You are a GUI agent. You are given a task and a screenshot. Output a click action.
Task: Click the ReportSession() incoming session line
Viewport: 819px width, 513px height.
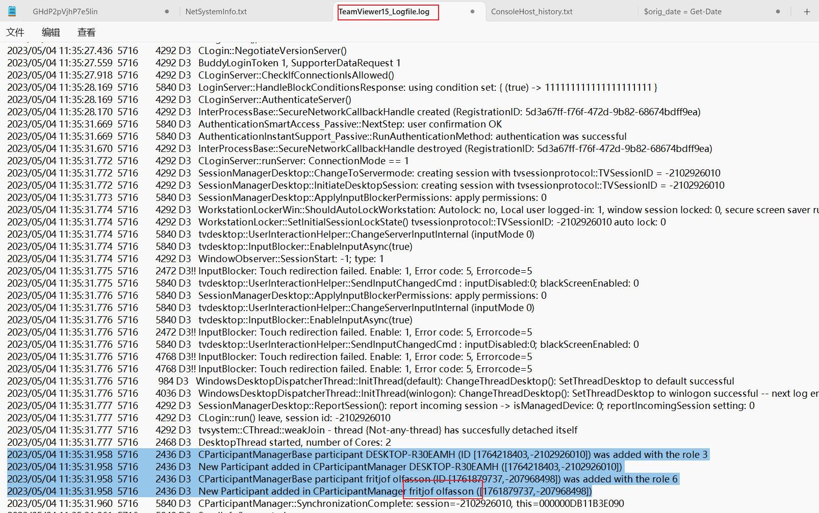pos(381,405)
